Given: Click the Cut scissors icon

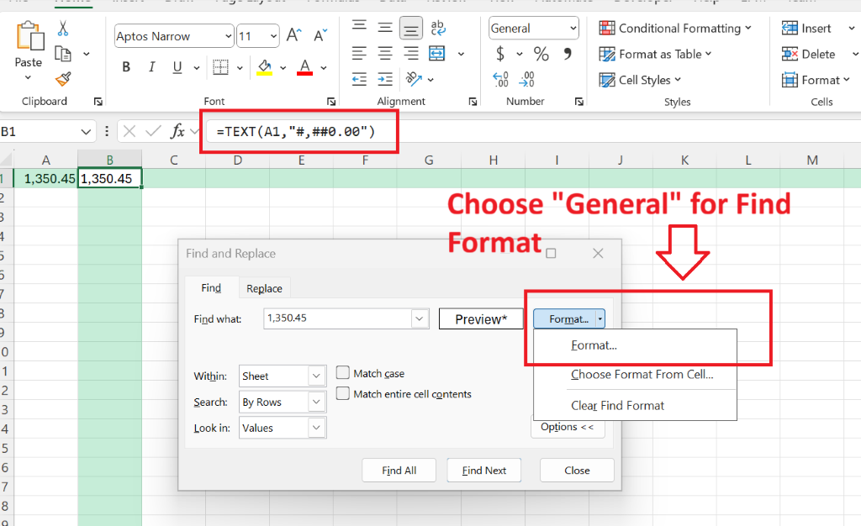Looking at the screenshot, I should (x=62, y=28).
